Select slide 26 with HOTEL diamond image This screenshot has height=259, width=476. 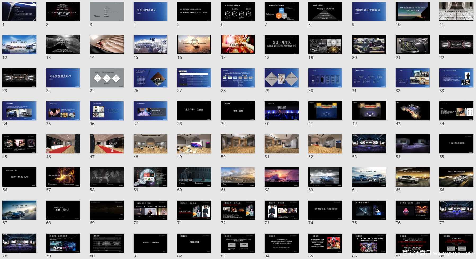pos(150,78)
